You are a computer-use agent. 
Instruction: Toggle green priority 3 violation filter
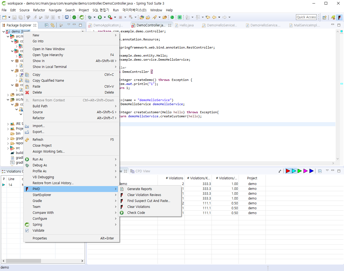tap(299, 171)
